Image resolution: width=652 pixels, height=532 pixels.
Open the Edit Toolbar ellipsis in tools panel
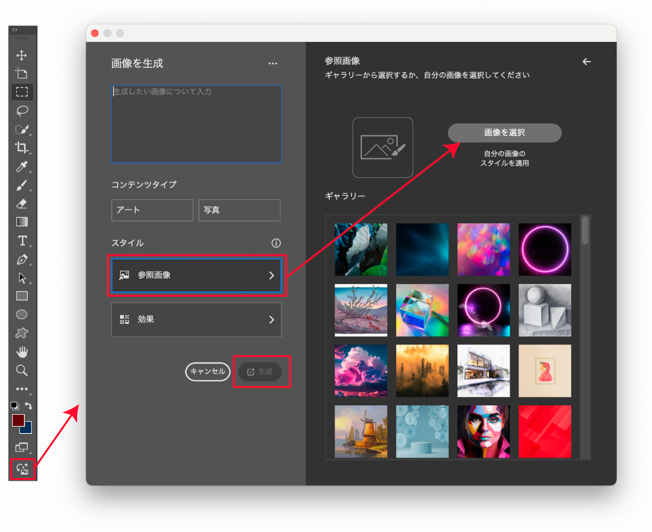click(x=22, y=389)
